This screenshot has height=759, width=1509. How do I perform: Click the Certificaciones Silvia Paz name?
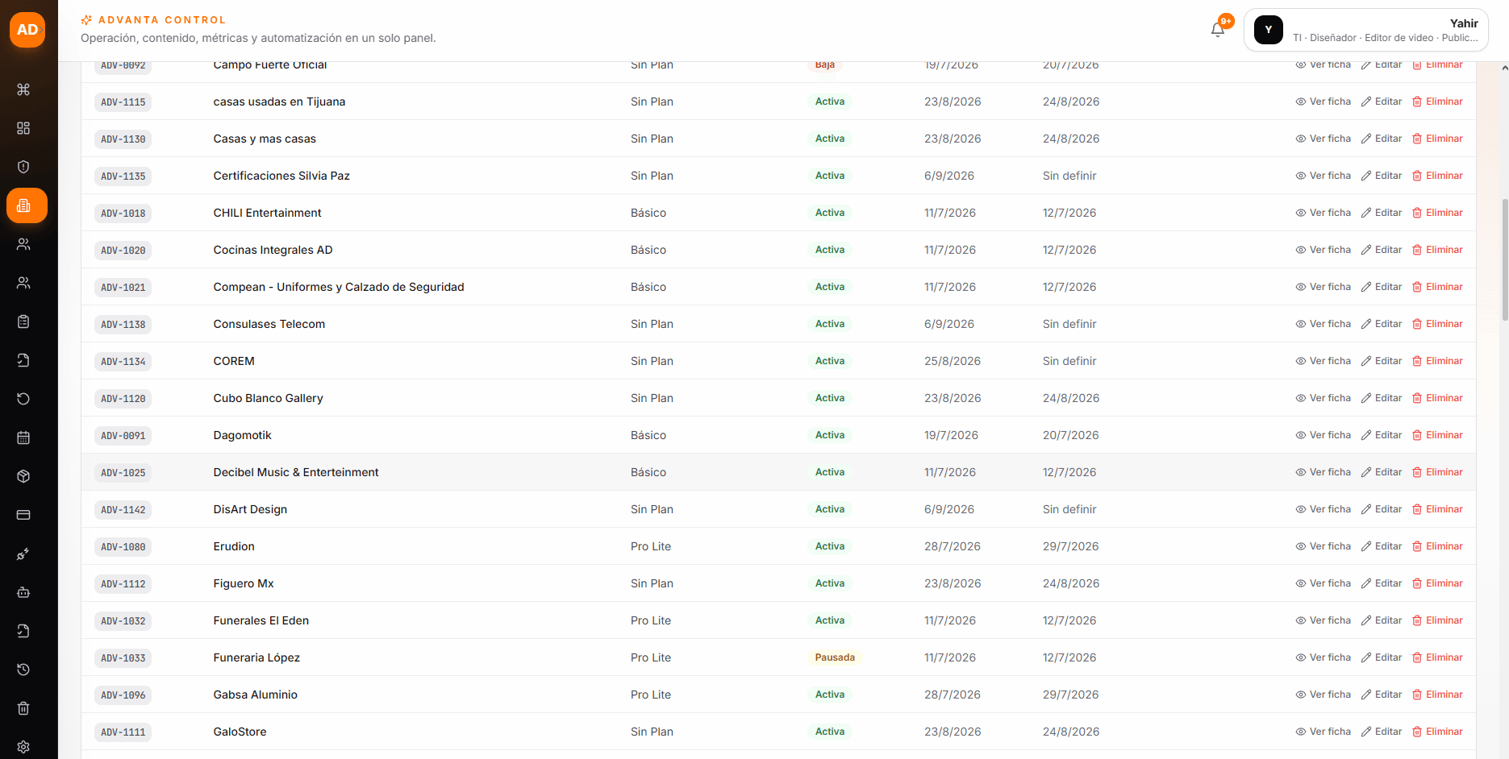[x=281, y=176]
